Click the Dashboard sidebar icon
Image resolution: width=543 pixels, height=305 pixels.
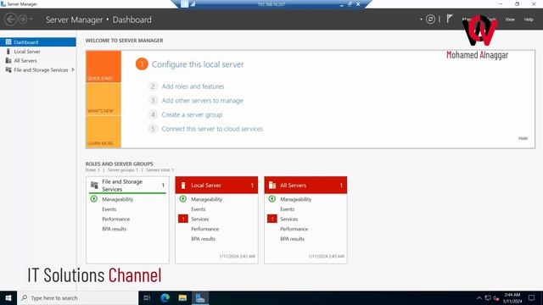tap(8, 42)
